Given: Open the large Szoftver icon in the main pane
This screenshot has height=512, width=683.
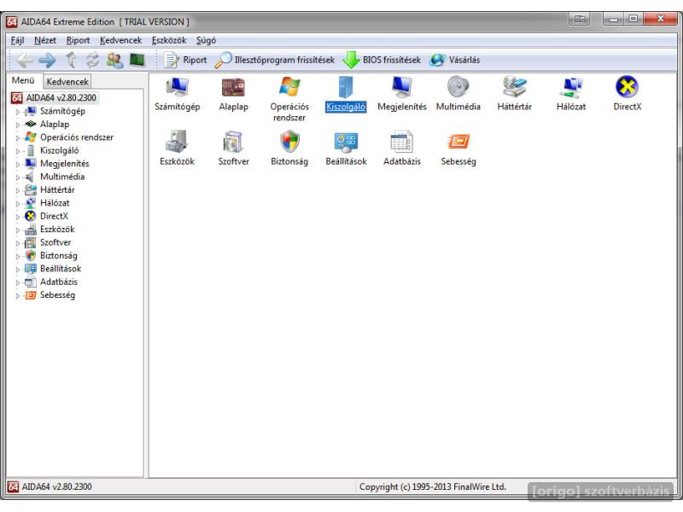Looking at the screenshot, I should tap(233, 148).
